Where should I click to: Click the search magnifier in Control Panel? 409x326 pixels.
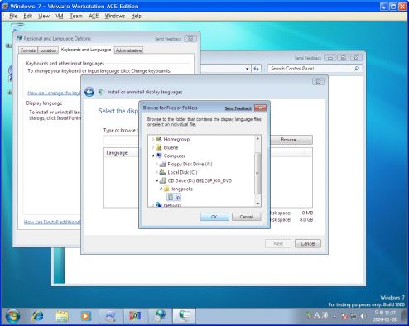pos(357,69)
